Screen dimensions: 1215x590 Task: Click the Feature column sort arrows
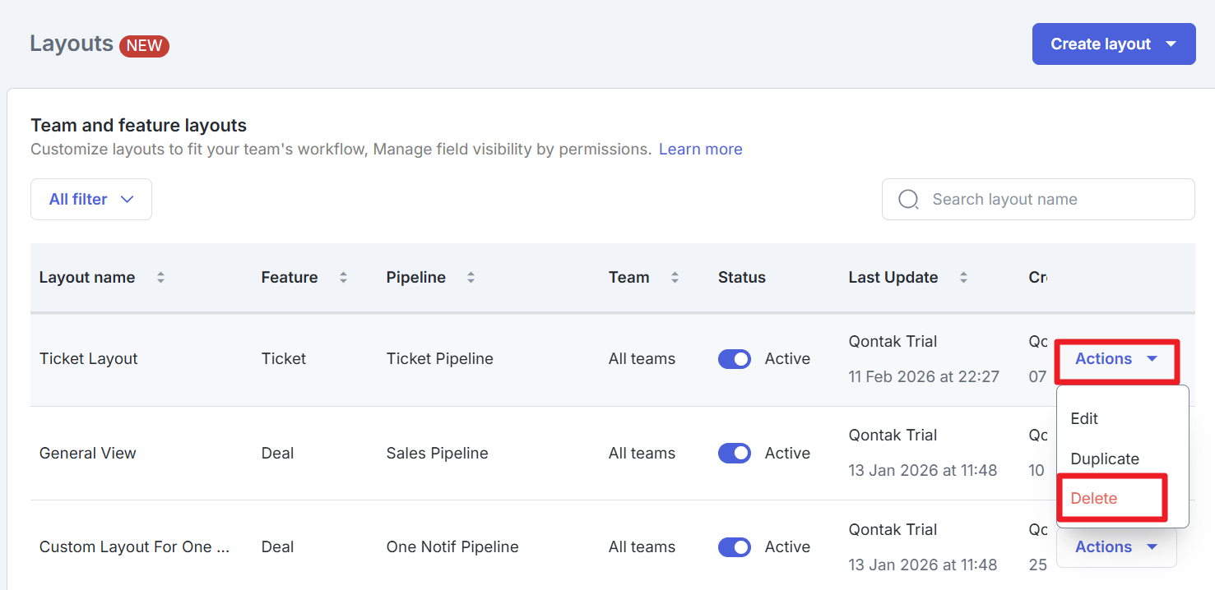coord(343,278)
